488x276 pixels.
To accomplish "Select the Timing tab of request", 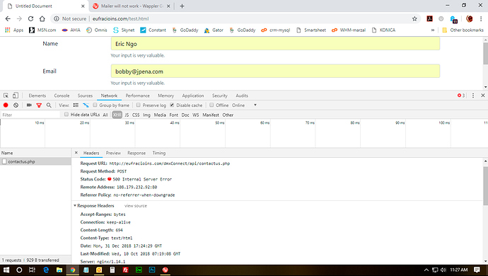I will point(159,153).
